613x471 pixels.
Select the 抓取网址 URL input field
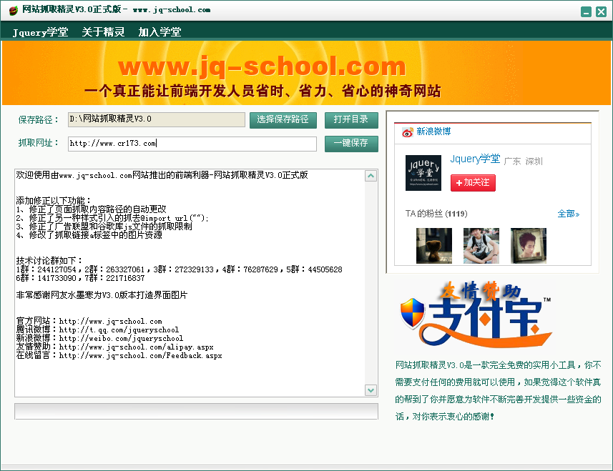point(191,144)
